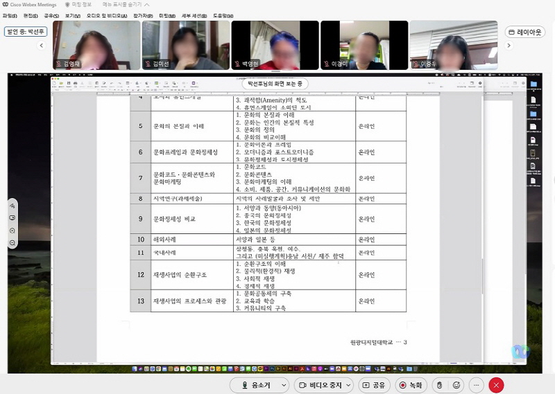Click the 미팅 정보 shield button

[78, 5]
